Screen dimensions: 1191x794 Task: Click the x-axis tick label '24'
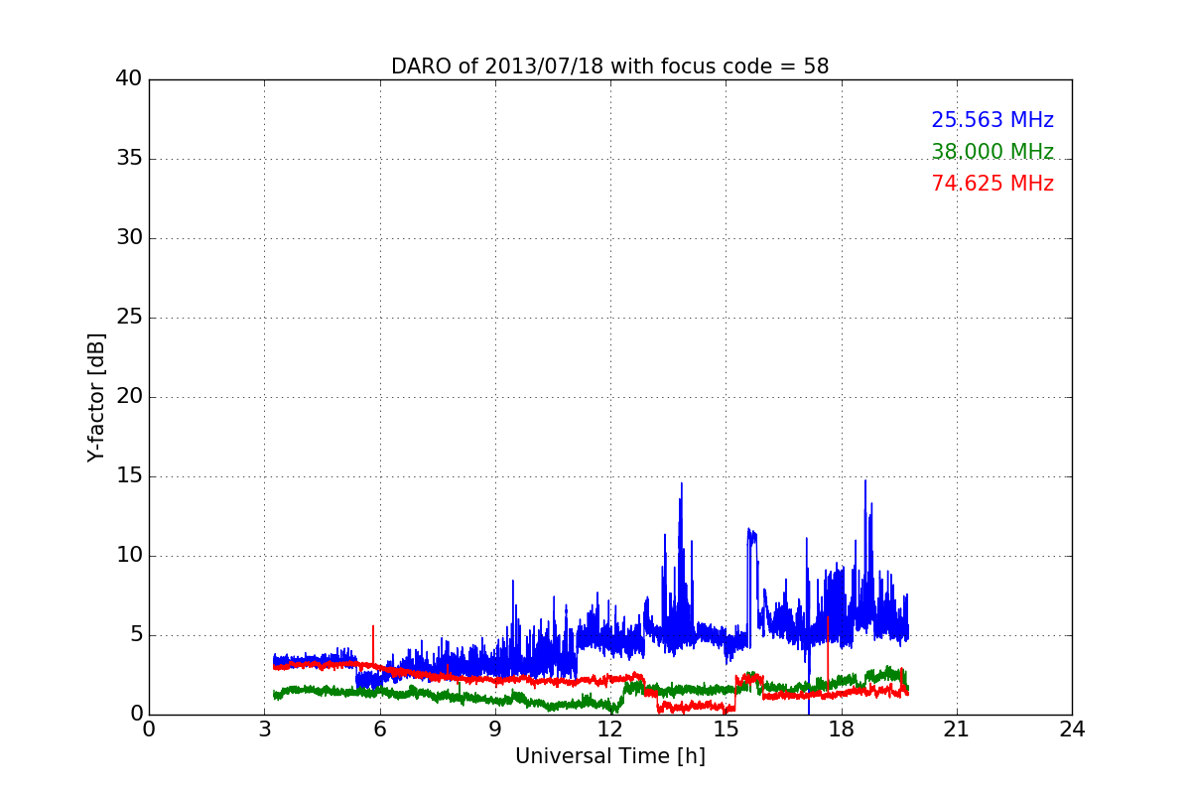pos(1072,728)
